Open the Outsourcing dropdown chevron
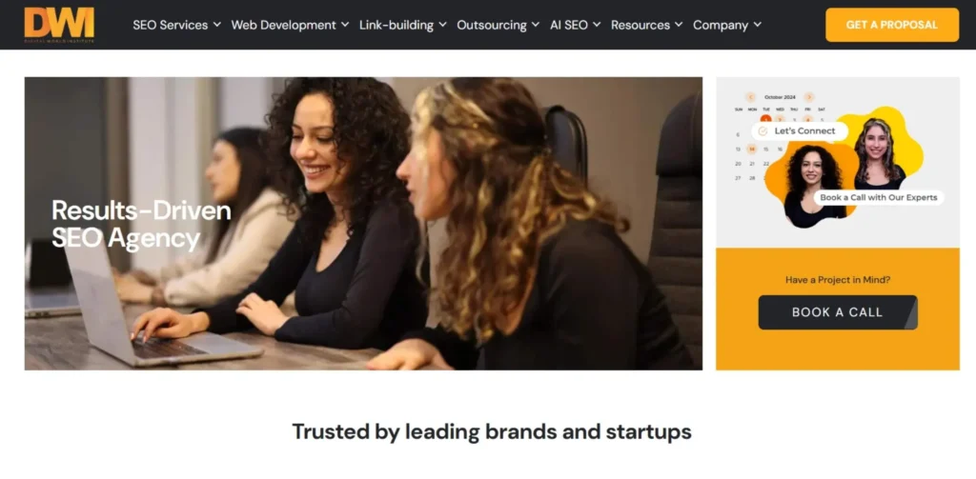976x479 pixels. point(536,25)
